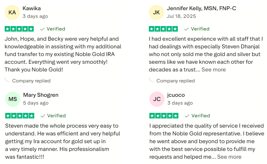The width and height of the screenshot is (267, 164).
Task: Click Jennifer Kelly's JK avatar icon
Action: (156, 12)
